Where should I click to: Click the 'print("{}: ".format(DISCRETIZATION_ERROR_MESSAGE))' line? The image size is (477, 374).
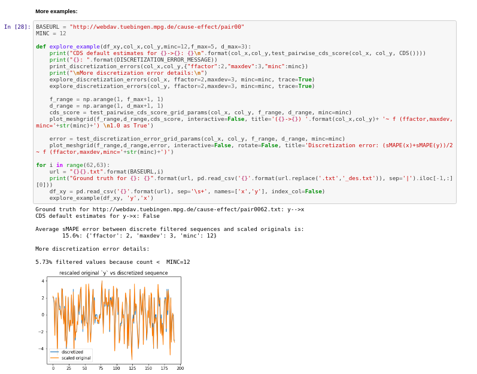tap(133, 60)
